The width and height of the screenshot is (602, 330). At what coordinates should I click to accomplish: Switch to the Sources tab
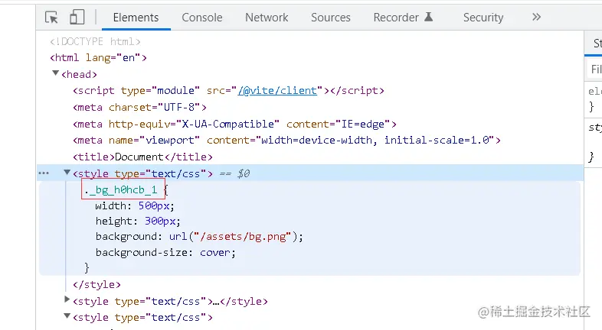[331, 17]
